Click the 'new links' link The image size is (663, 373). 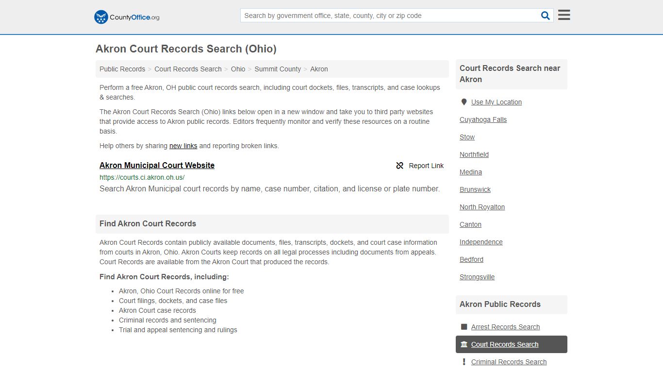[183, 146]
